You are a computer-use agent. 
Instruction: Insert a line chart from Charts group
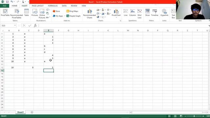(98, 13)
